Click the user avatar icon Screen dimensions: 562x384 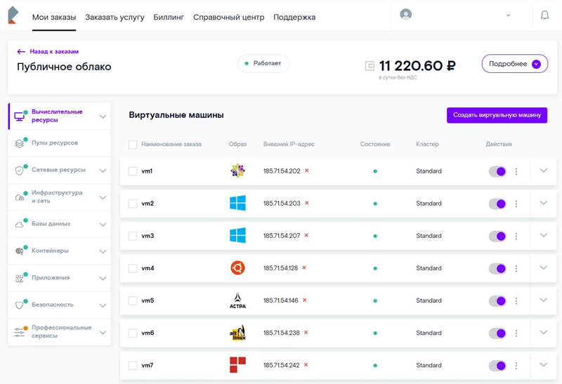tap(405, 14)
